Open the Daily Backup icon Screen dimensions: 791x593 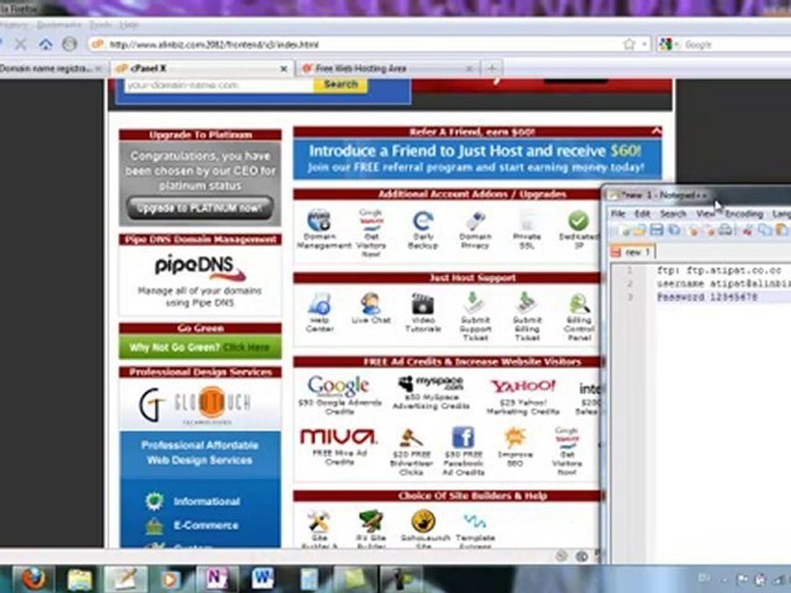[x=423, y=221]
